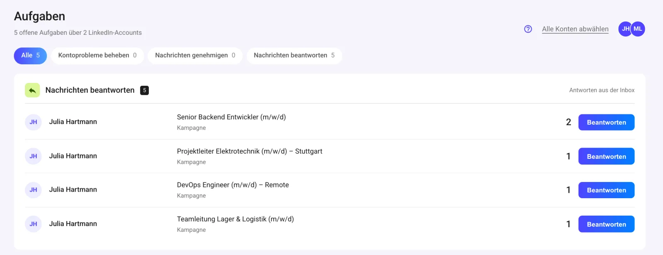Click Beantworten for Projektleiter Elektrotechnik Stuttgart
Image resolution: width=663 pixels, height=255 pixels.
pos(606,156)
